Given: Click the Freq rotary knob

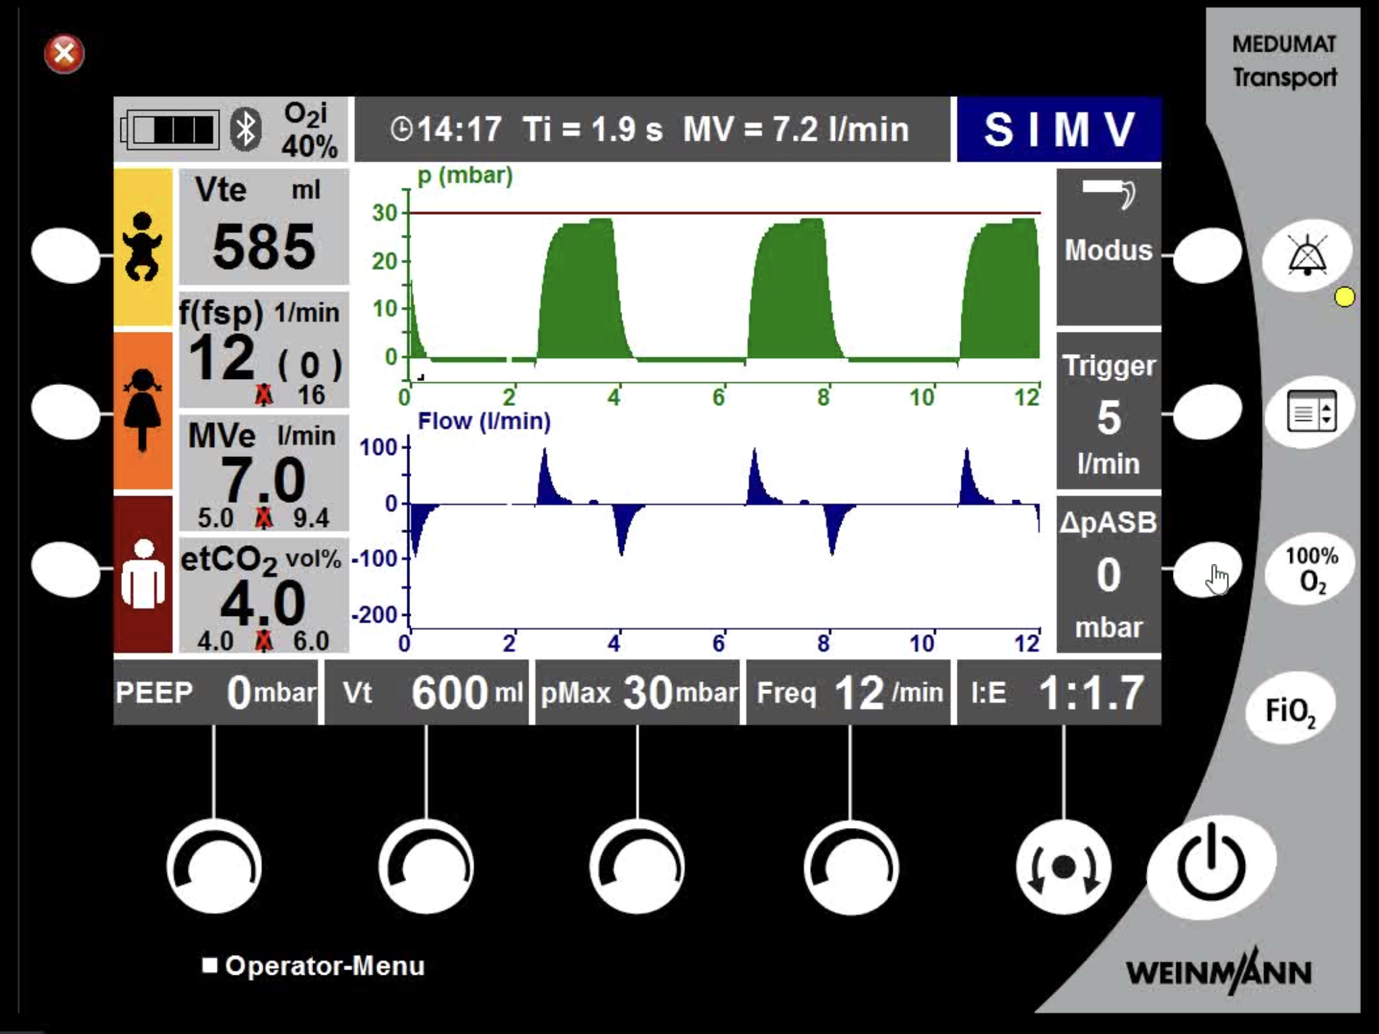Looking at the screenshot, I should click(x=851, y=866).
